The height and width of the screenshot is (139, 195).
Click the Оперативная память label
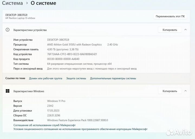[26, 49]
